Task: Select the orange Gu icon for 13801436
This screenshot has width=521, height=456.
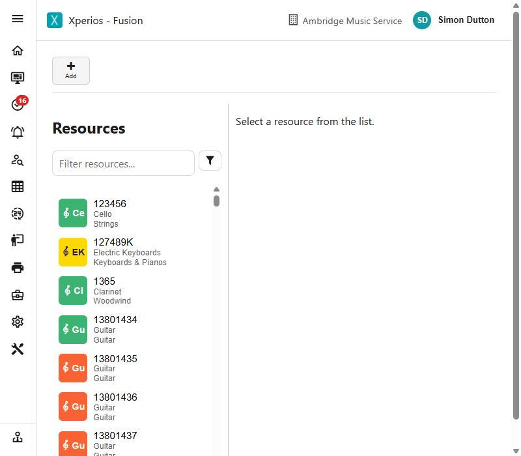Action: point(73,406)
